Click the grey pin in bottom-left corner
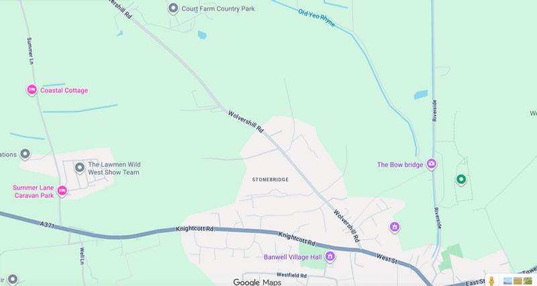 click(x=13, y=279)
